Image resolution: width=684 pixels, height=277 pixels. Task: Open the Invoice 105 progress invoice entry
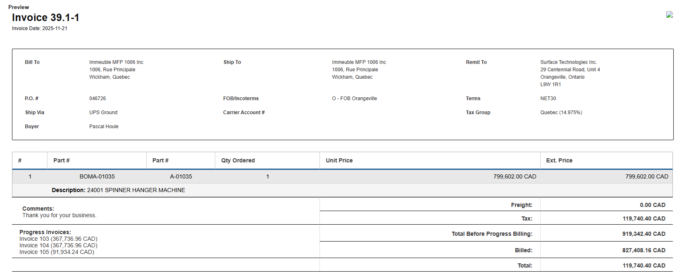tap(57, 252)
